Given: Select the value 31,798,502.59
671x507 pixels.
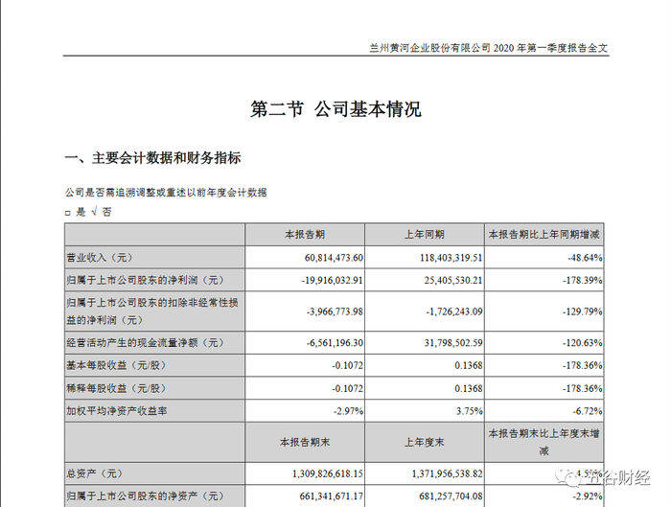Looking at the screenshot, I should pyautogui.click(x=453, y=343).
